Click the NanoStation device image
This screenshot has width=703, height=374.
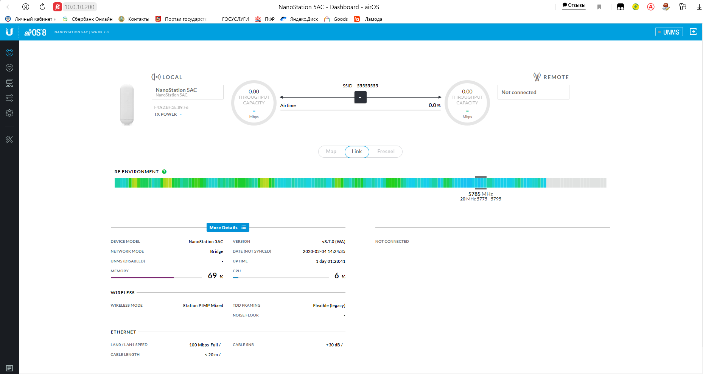click(127, 104)
